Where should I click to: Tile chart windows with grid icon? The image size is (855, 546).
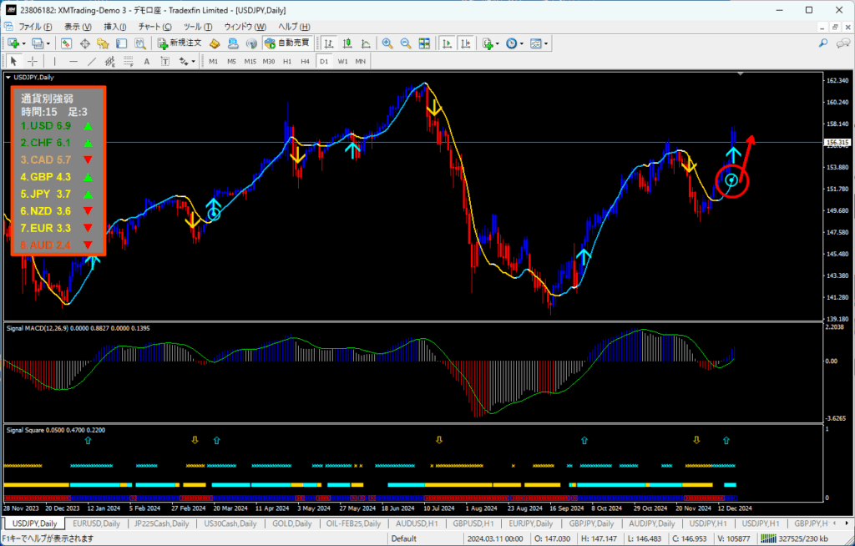[424, 43]
